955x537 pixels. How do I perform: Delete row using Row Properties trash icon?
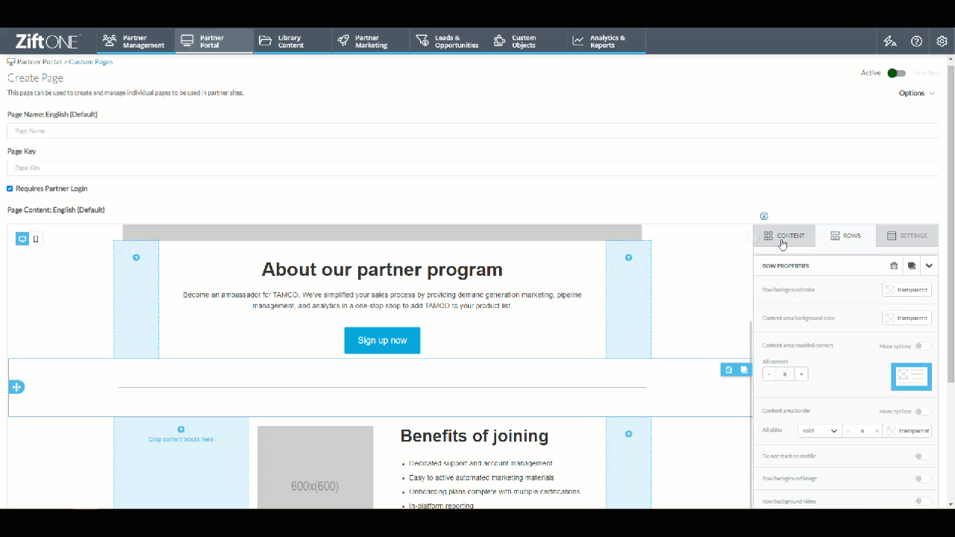tap(894, 266)
